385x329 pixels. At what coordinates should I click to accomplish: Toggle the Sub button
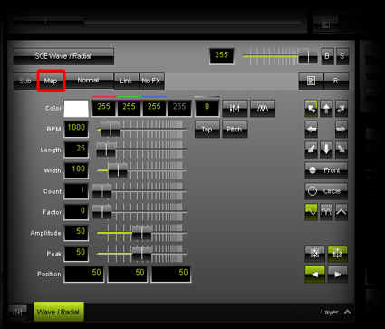tap(25, 81)
